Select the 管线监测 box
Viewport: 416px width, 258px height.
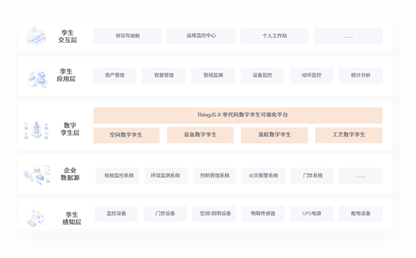[213, 75]
